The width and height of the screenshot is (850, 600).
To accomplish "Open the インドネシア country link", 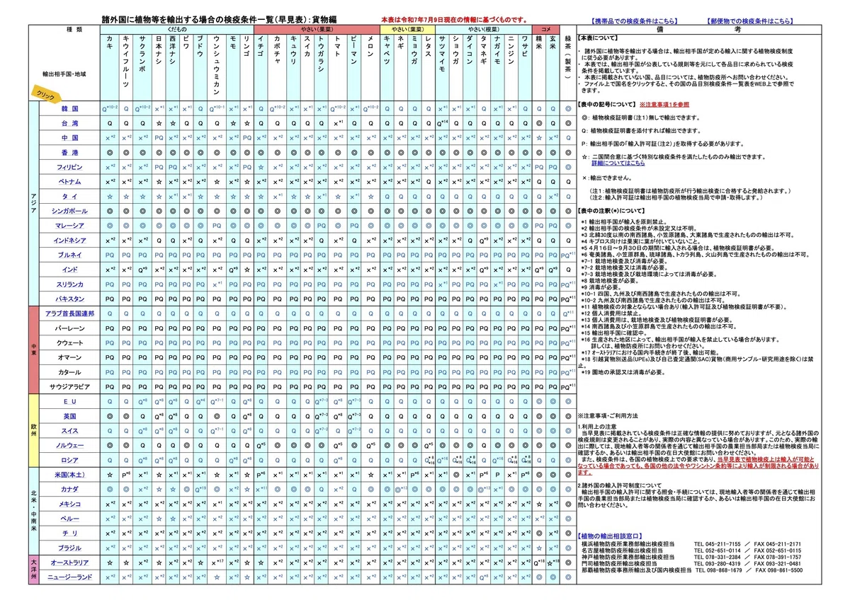I will (x=69, y=240).
